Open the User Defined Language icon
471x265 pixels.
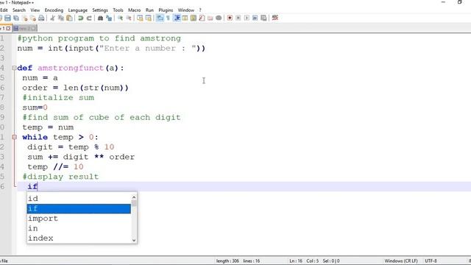click(185, 18)
